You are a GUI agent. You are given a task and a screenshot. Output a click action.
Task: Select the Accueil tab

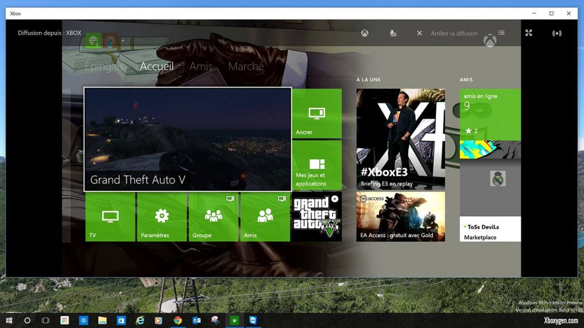(x=157, y=66)
